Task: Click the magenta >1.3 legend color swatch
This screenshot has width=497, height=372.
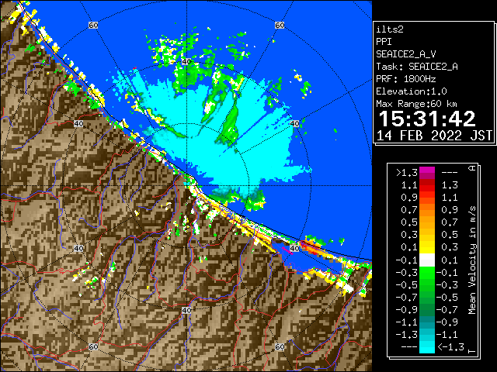Action: click(x=427, y=173)
